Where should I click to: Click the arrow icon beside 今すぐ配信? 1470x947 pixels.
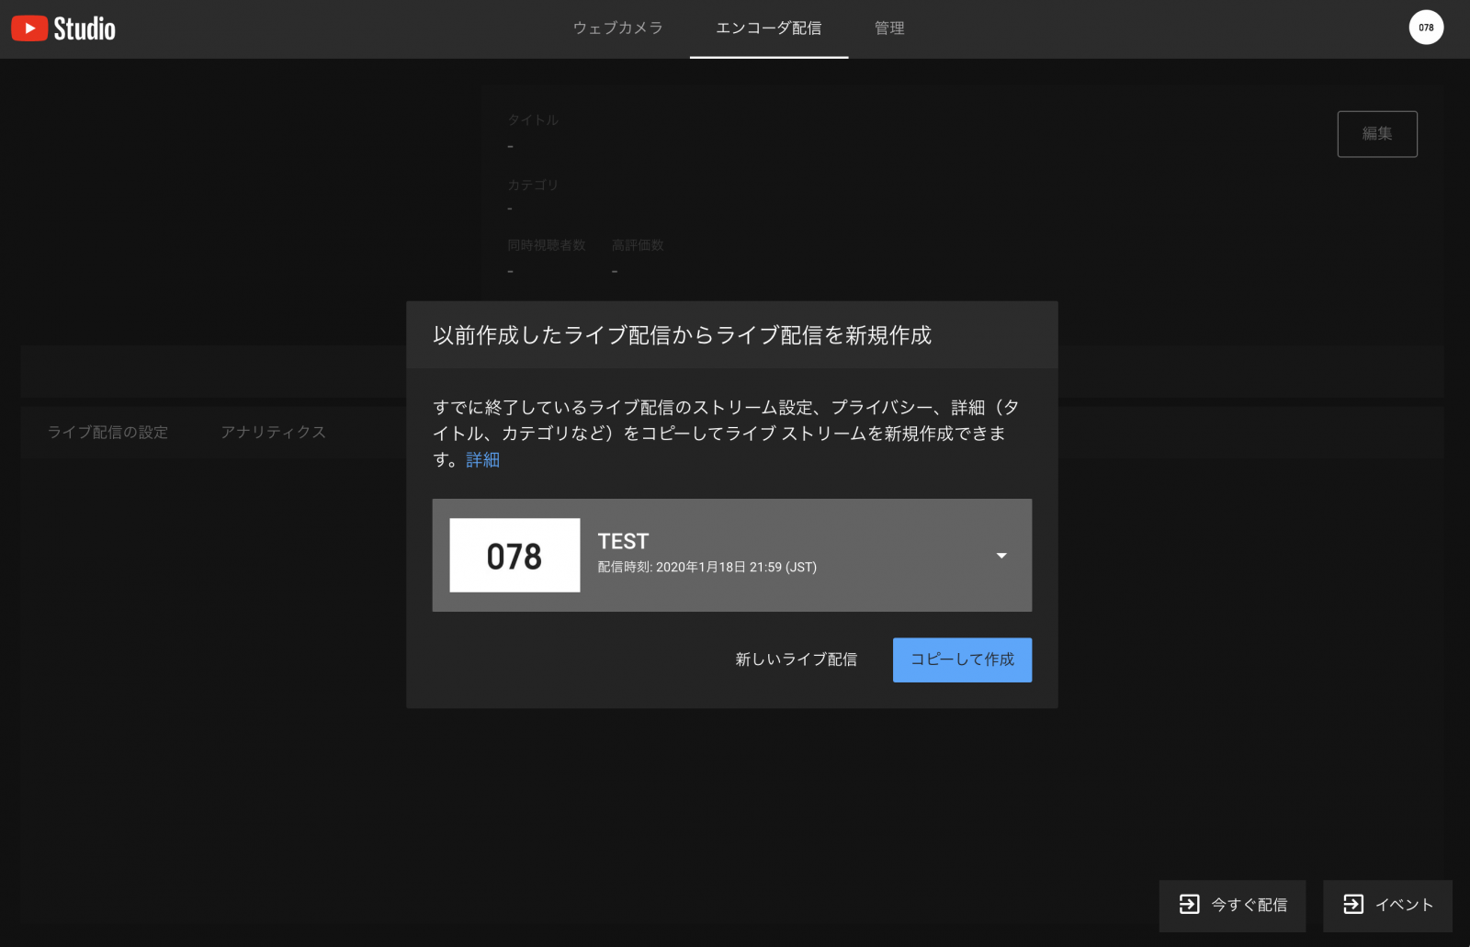(x=1189, y=905)
